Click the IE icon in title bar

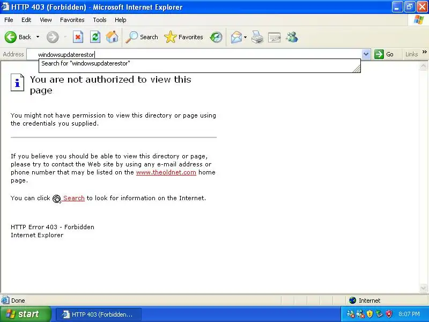tap(5, 6)
